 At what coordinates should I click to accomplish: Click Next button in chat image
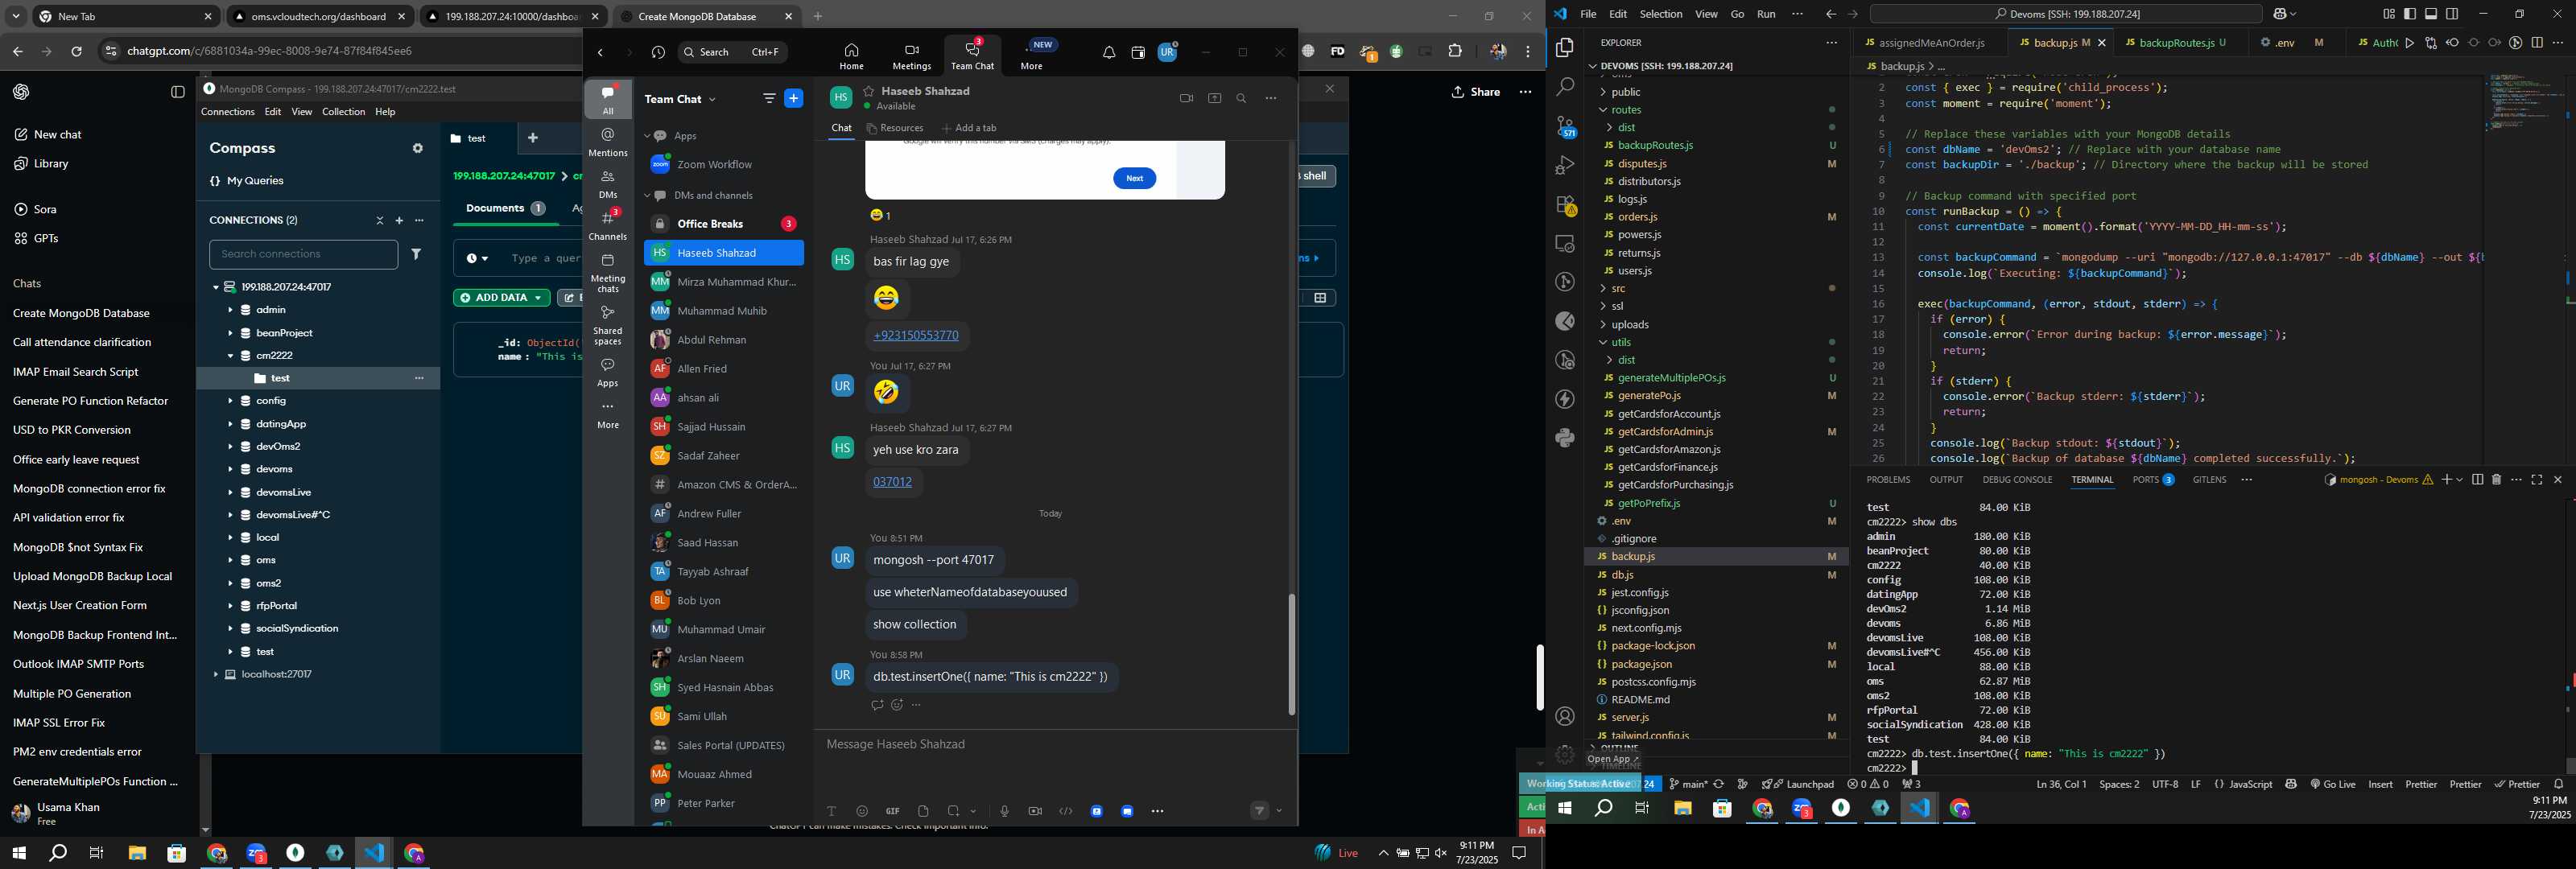[x=1134, y=178]
